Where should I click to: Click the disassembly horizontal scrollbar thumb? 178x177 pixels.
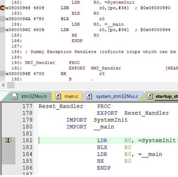11,85
